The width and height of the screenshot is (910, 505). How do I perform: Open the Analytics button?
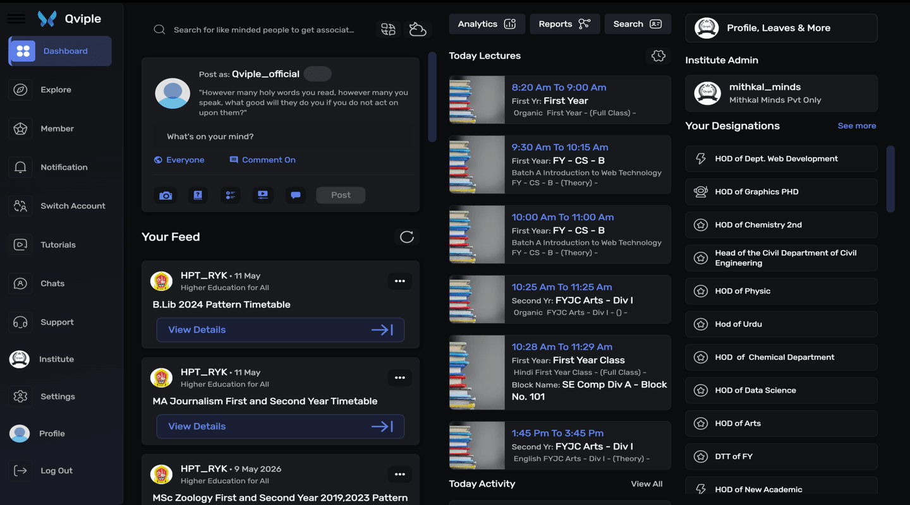point(487,24)
